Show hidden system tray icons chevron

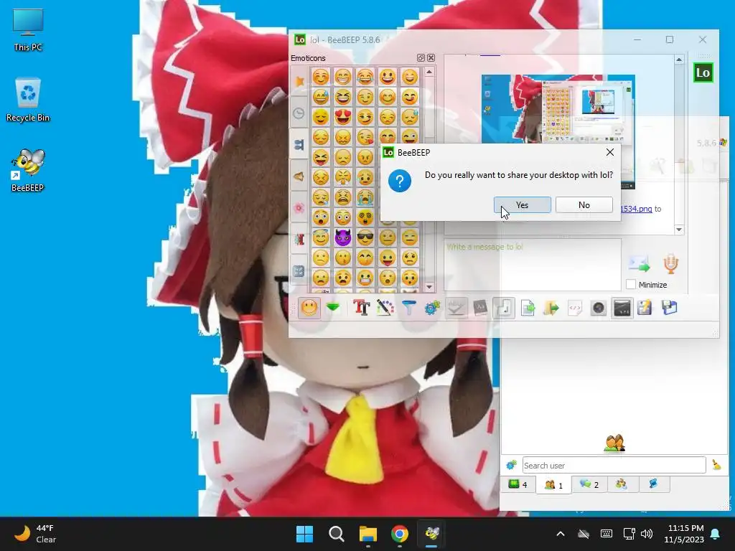click(x=560, y=534)
